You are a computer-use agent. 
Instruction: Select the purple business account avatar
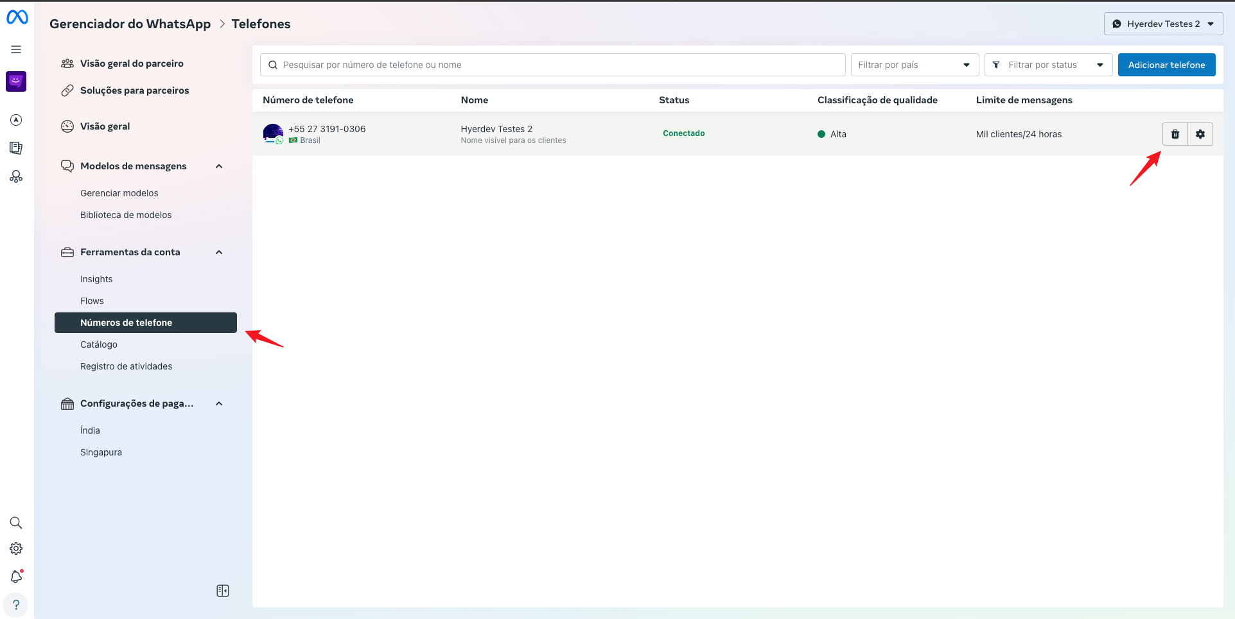click(16, 81)
